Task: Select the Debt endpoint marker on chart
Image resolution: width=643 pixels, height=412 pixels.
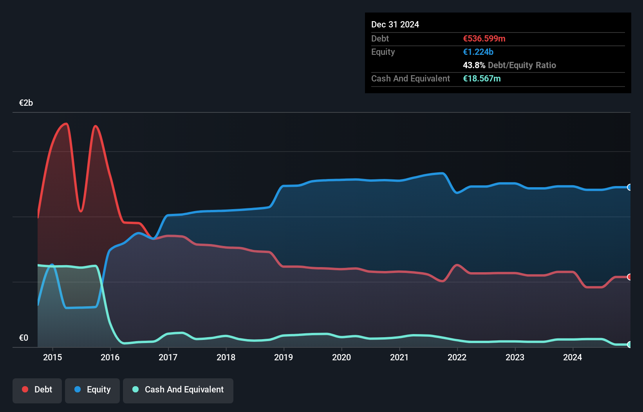Action: click(x=630, y=277)
